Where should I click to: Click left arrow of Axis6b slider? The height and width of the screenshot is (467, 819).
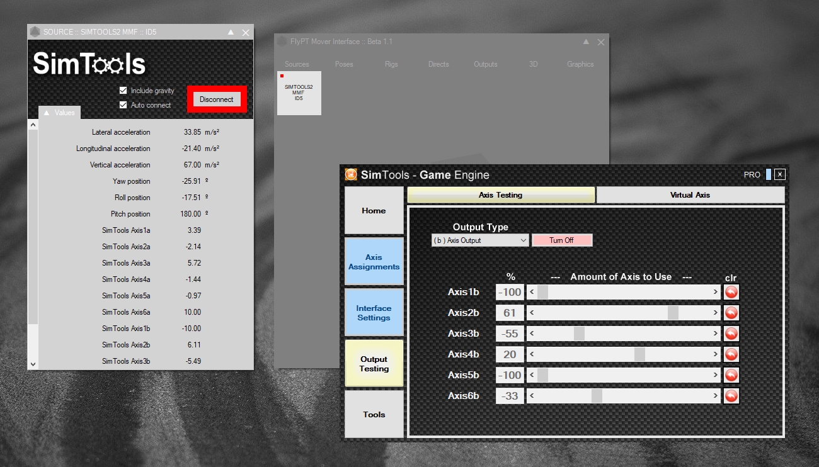click(532, 396)
